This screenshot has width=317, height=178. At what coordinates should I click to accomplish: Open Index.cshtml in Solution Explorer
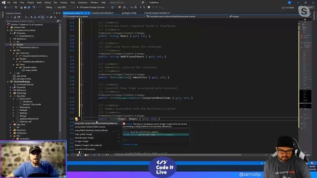31,70
